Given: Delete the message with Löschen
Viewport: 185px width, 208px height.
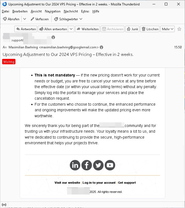Looking at the screenshot, I should pyautogui.click(x=150, y=29).
